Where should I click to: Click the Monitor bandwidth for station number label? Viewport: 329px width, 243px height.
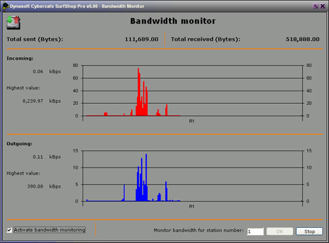[199, 231]
